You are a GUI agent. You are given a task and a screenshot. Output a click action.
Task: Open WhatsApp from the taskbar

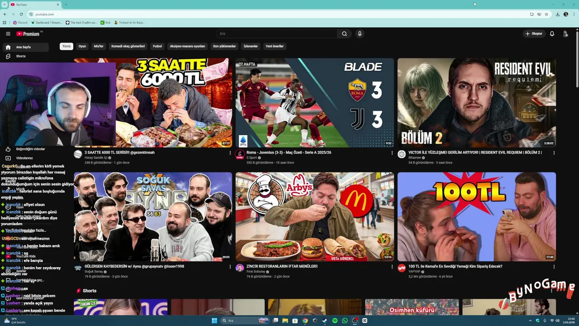click(345, 321)
